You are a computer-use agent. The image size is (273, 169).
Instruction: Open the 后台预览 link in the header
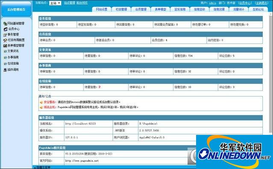click(82, 3)
